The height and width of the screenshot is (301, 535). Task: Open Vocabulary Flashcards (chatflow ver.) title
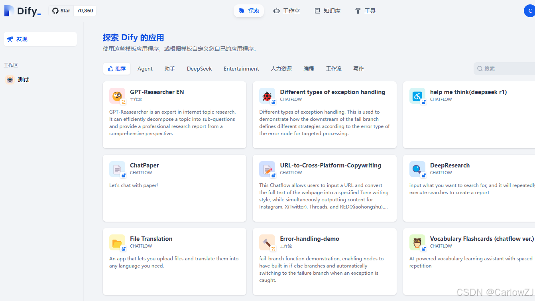[x=482, y=239]
